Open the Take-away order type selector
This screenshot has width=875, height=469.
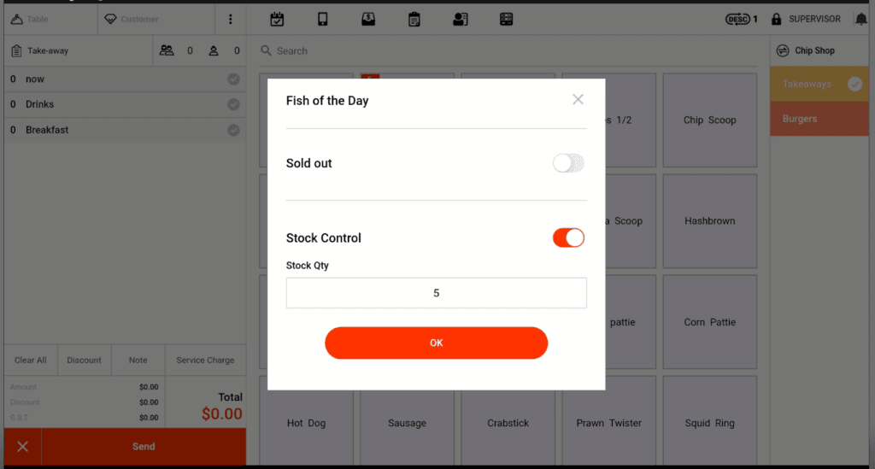pos(78,50)
